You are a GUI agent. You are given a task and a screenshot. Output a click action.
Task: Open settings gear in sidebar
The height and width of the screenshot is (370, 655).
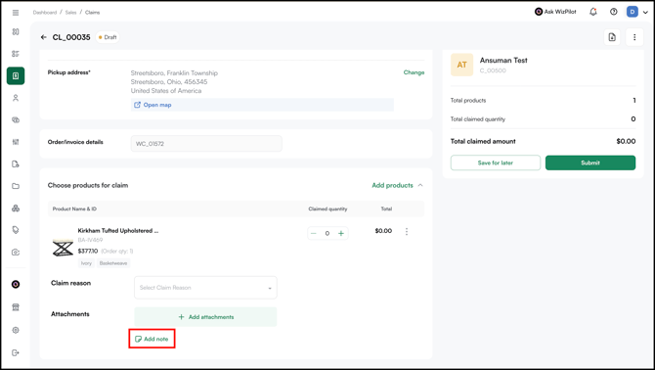pos(16,330)
